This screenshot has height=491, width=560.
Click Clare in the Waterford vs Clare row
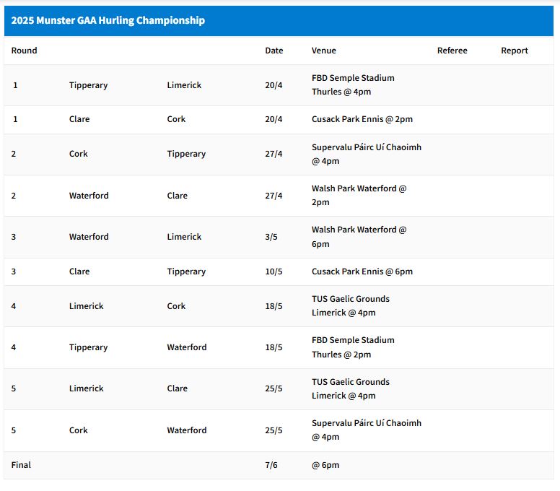[x=177, y=196]
